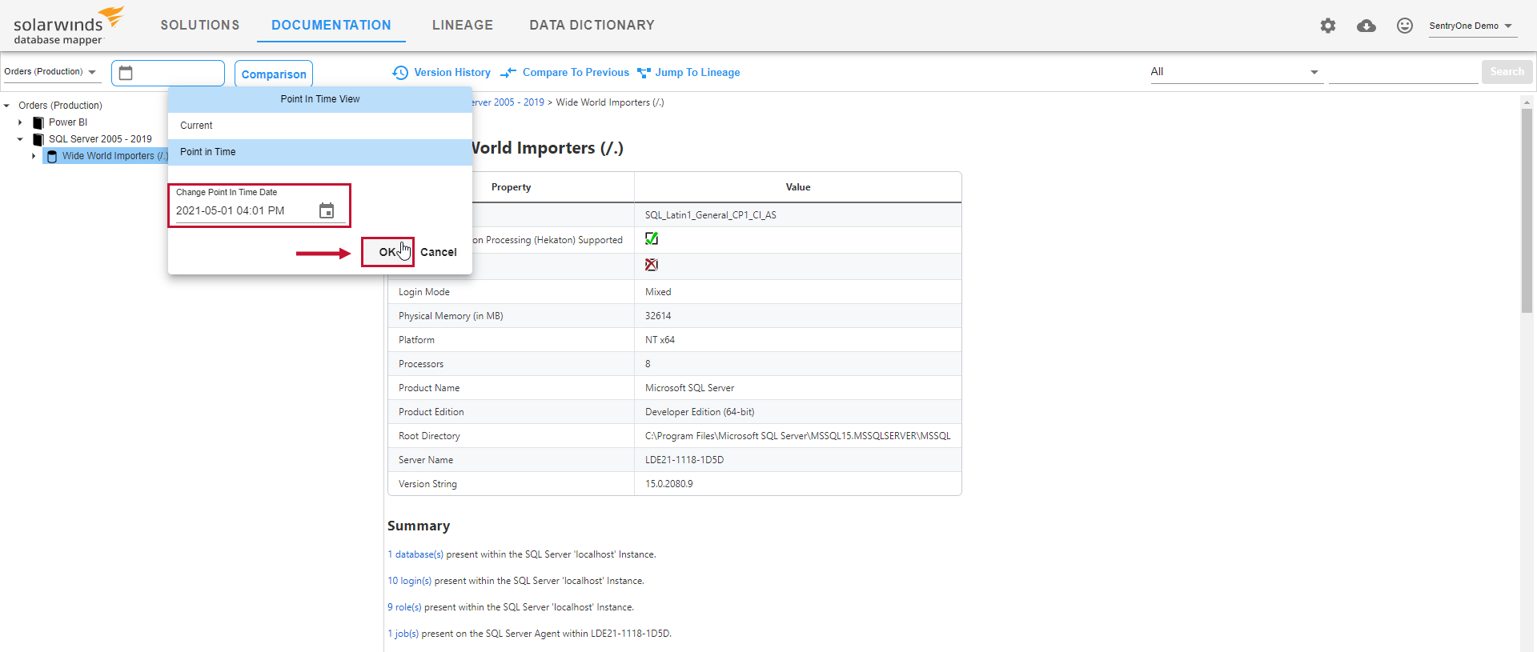This screenshot has height=652, width=1537.
Task: Click the Compare To Previous arrows icon
Action: [x=508, y=73]
